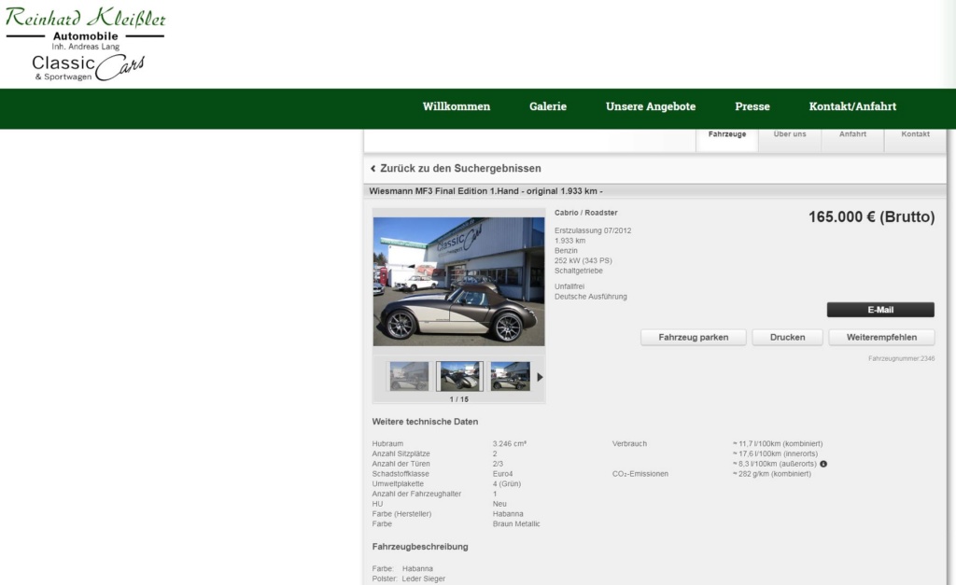
Task: Click the 252 kW (343 PS) value
Action: [x=583, y=261]
